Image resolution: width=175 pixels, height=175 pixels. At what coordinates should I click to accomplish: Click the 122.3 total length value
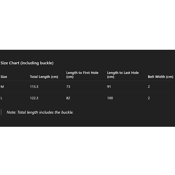coord(34,98)
